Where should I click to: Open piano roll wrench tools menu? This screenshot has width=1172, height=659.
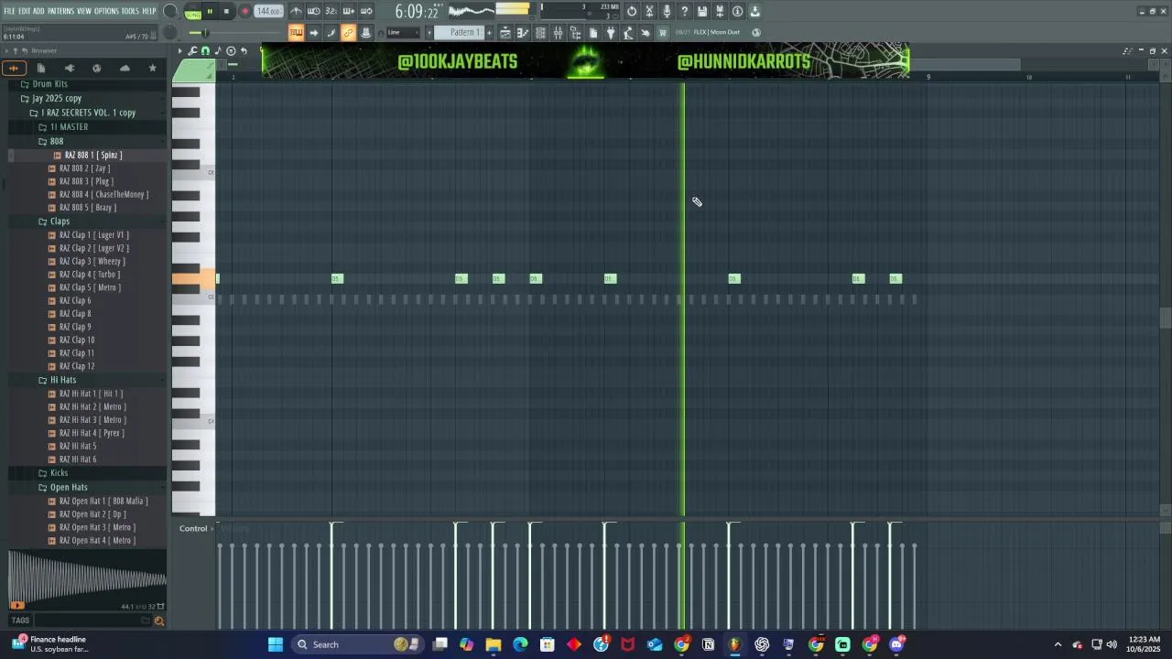(192, 51)
